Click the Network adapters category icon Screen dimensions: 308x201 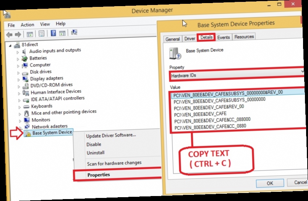pyautogui.click(x=27, y=126)
